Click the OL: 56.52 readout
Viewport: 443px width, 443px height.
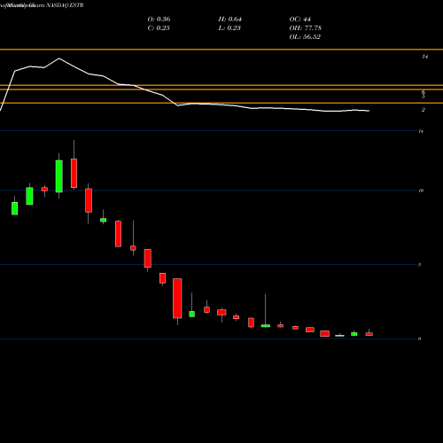(305, 37)
